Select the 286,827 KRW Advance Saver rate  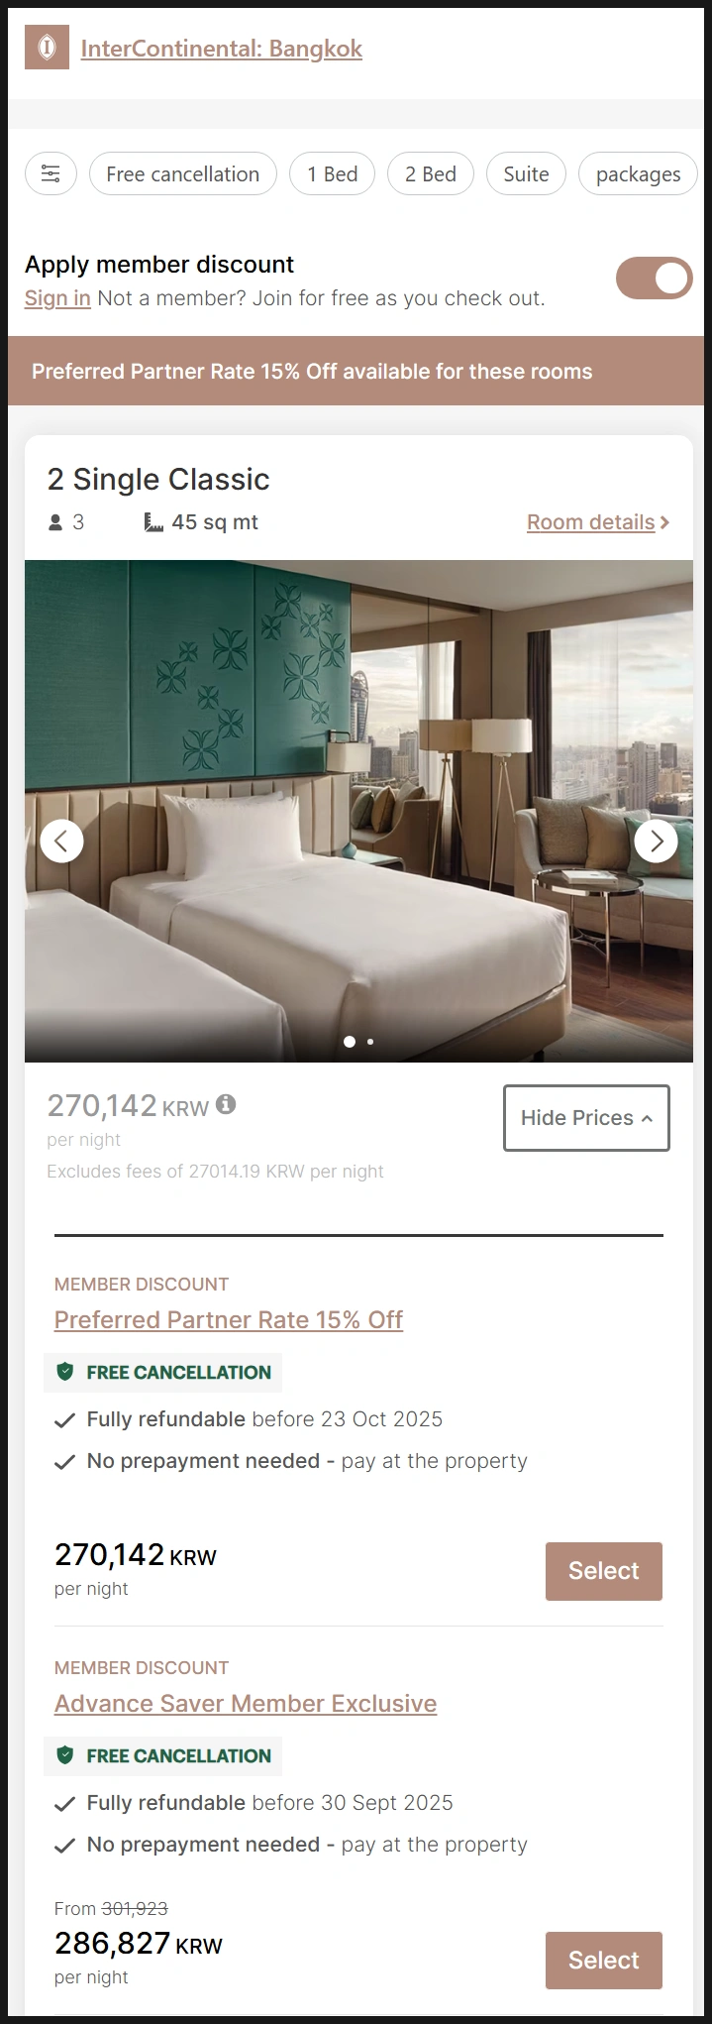604,1961
